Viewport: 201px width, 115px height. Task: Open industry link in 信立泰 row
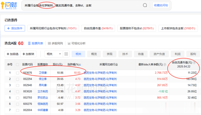click(x=100, y=79)
